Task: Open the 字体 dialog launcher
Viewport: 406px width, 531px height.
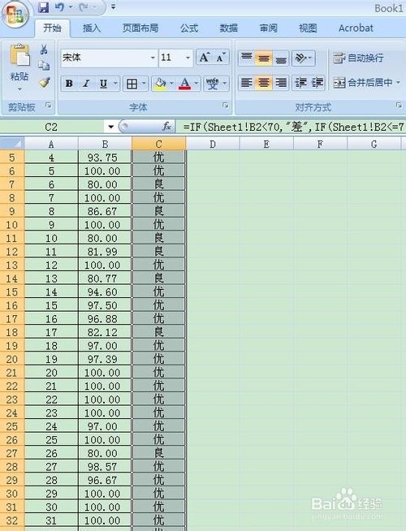Action: tap(225, 106)
